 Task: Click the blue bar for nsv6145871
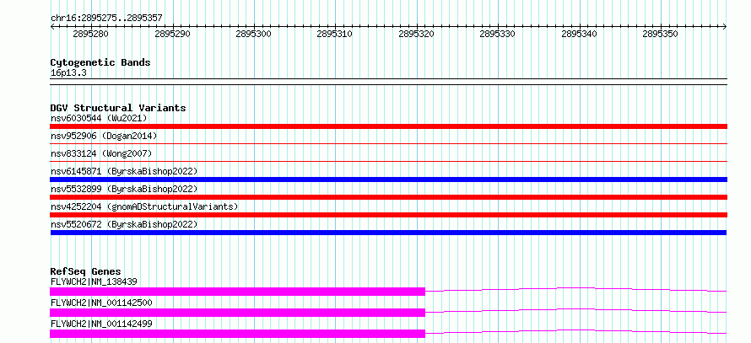tap(388, 180)
